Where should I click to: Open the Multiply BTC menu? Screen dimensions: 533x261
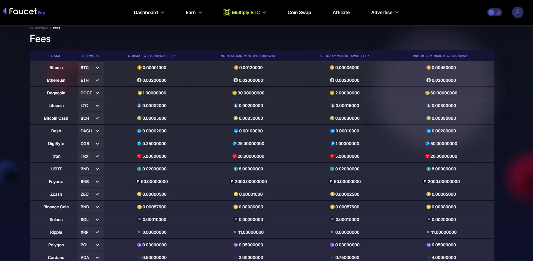[245, 12]
